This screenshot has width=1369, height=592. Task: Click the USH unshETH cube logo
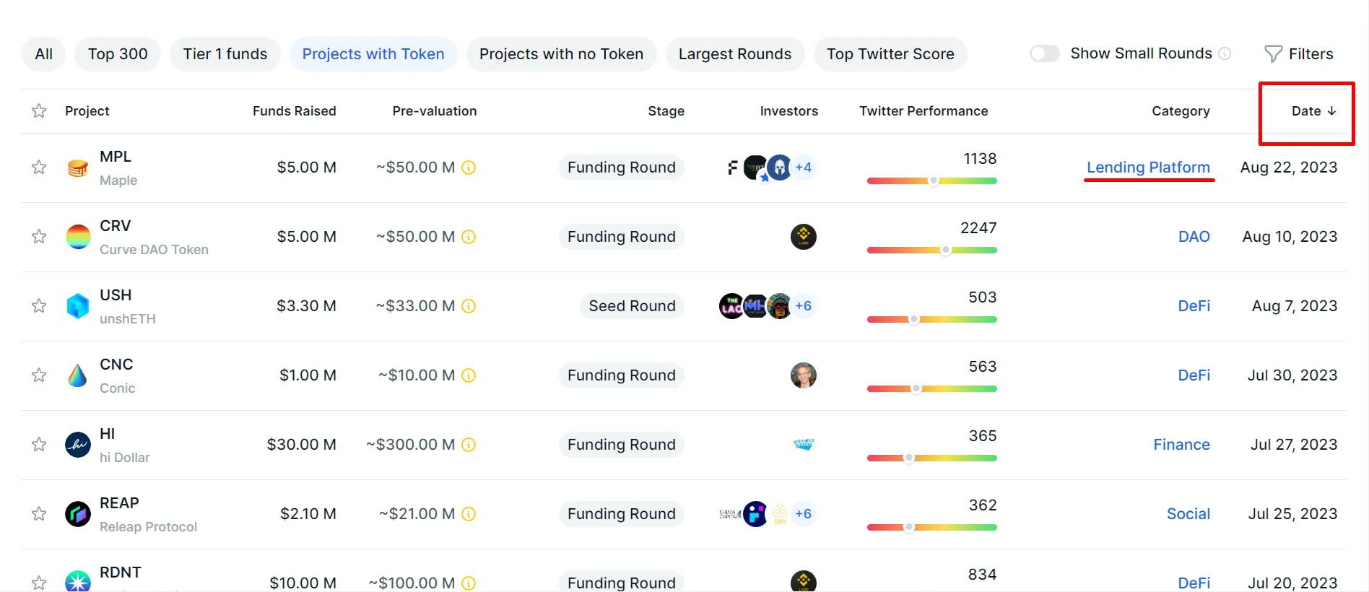(78, 306)
